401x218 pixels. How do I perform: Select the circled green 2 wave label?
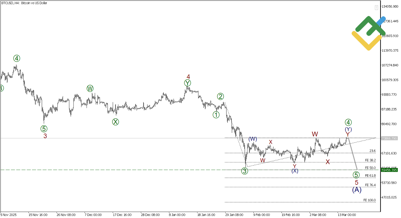[221, 96]
